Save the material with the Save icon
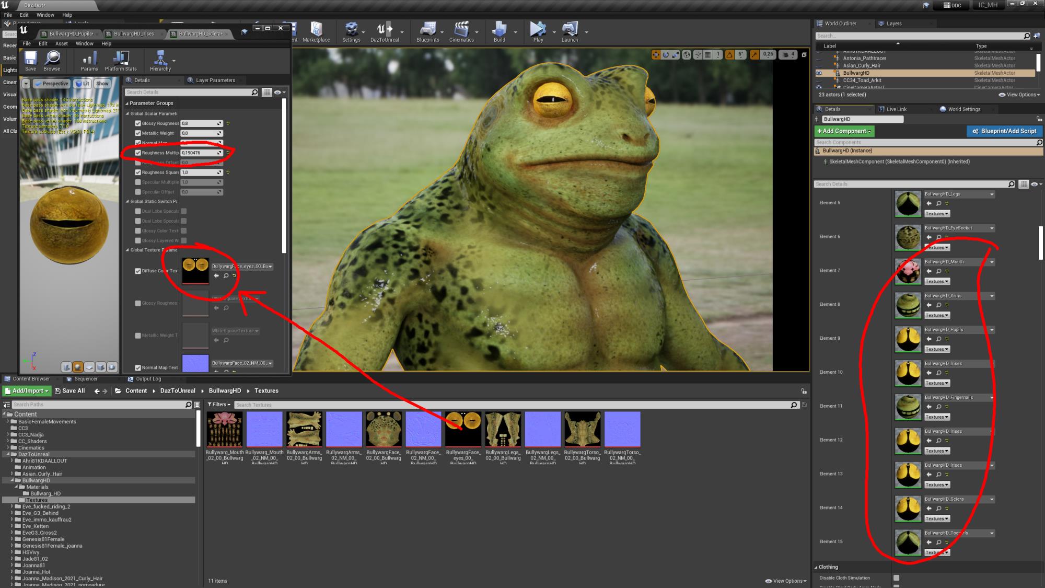The image size is (1045, 588). [x=30, y=61]
